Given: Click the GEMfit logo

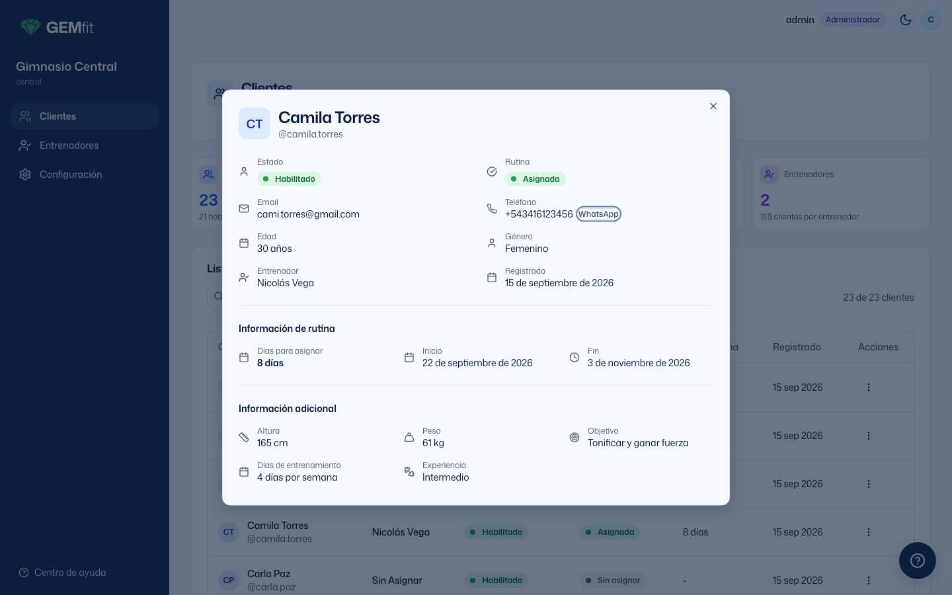Looking at the screenshot, I should [57, 27].
